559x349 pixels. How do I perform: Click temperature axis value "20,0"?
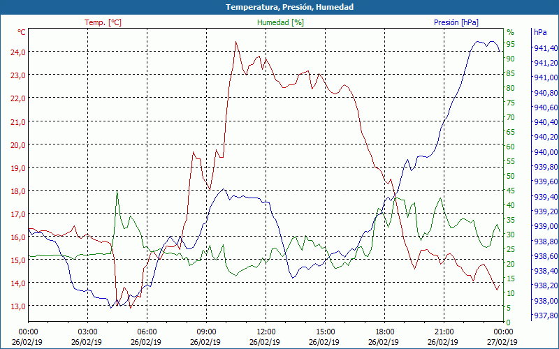point(18,145)
